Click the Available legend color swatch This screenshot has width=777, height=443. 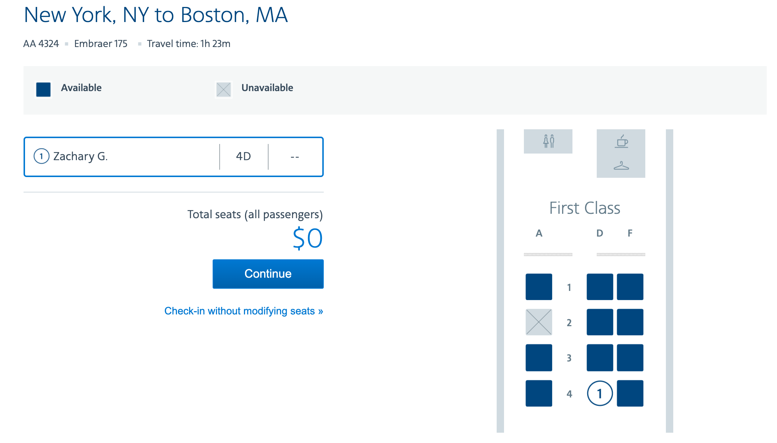click(43, 89)
